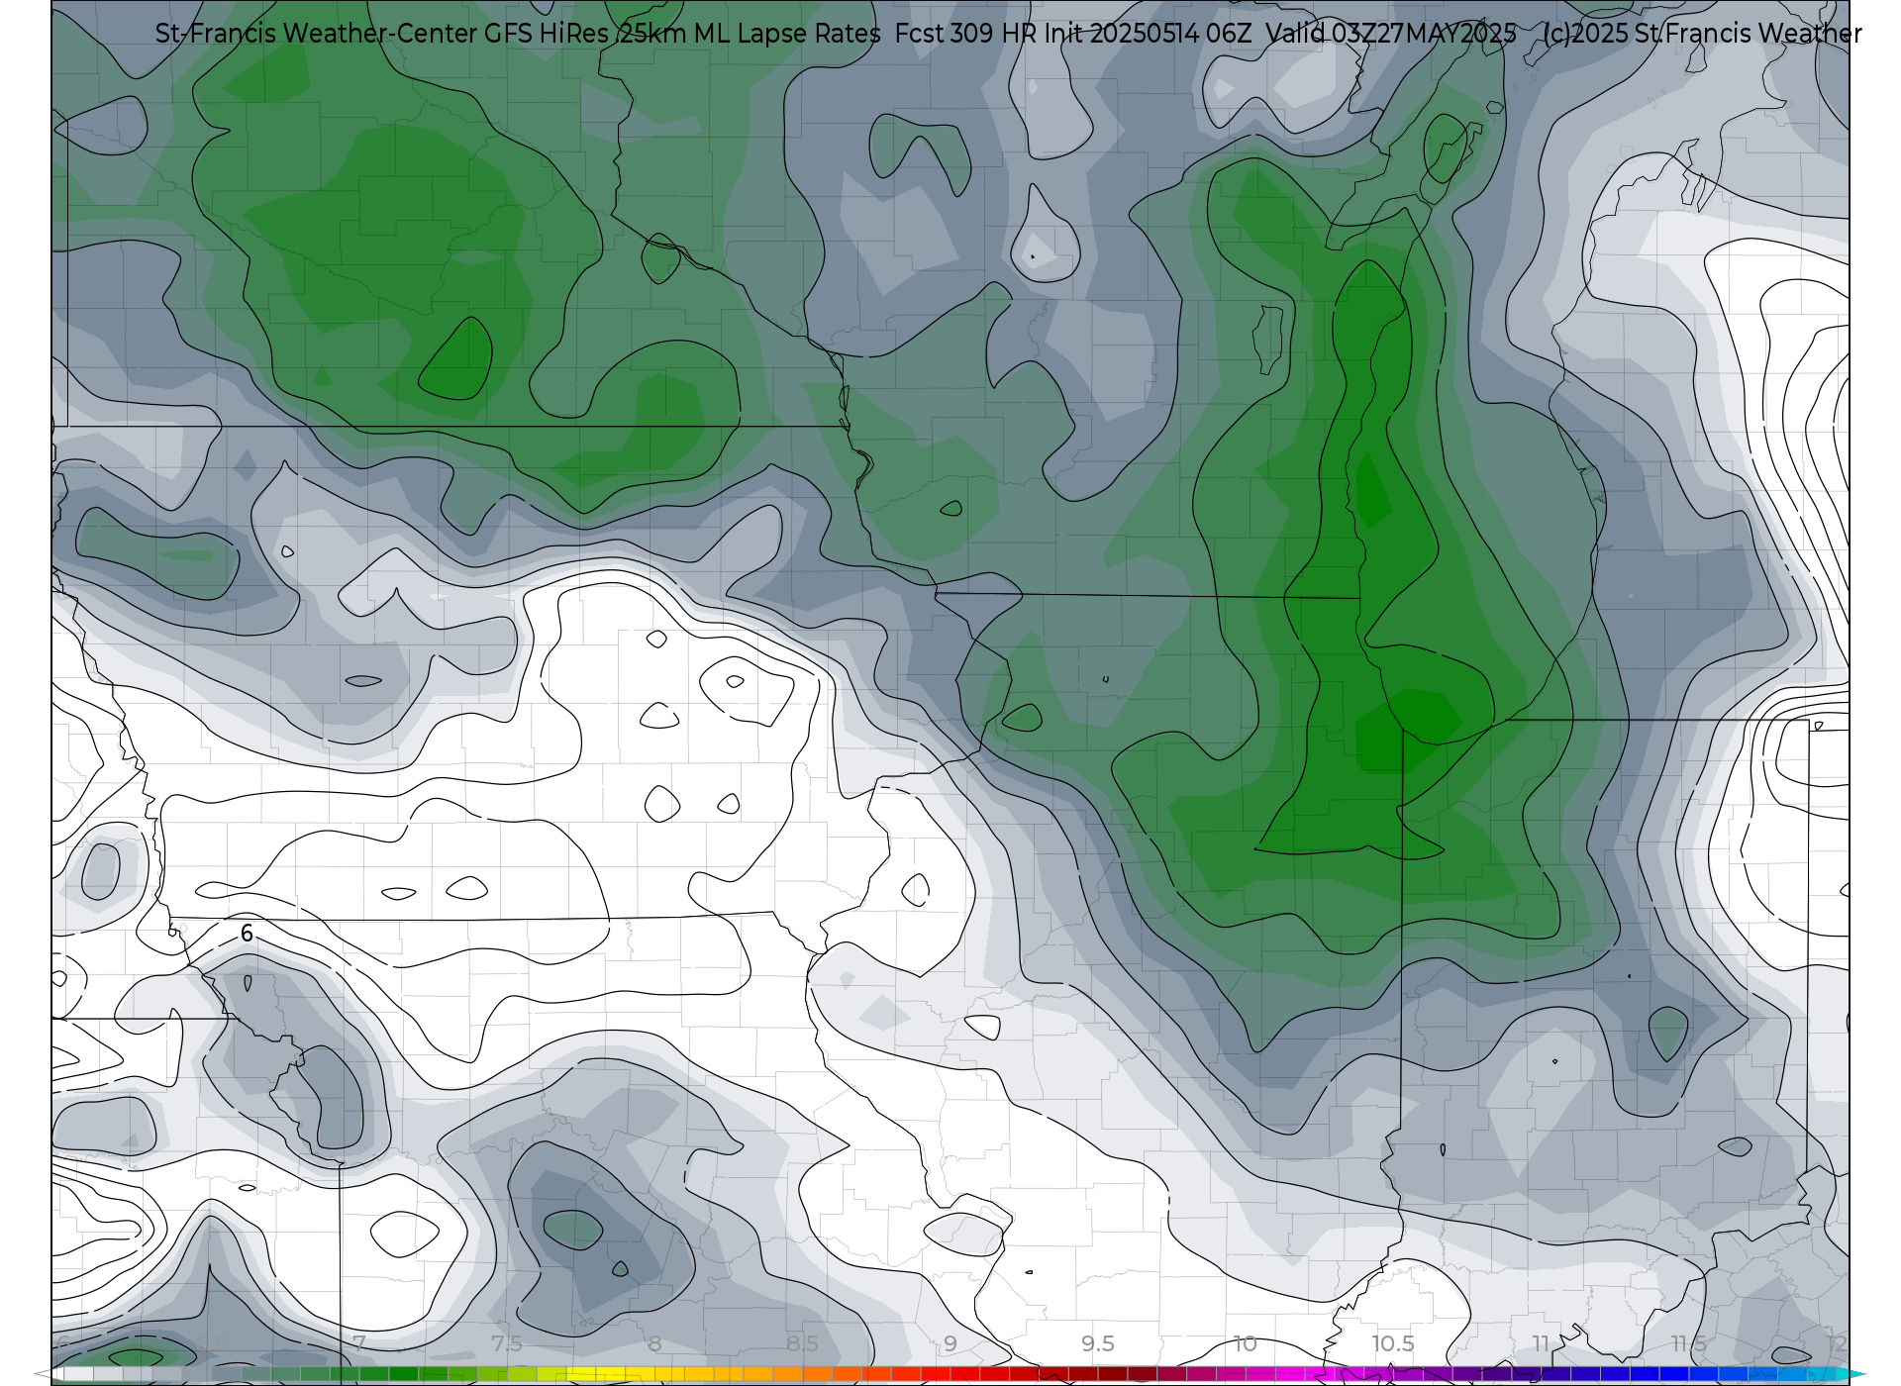Click the '9' colorbar tick label
Image resolution: width=1901 pixels, height=1386 pixels.
[950, 1343]
